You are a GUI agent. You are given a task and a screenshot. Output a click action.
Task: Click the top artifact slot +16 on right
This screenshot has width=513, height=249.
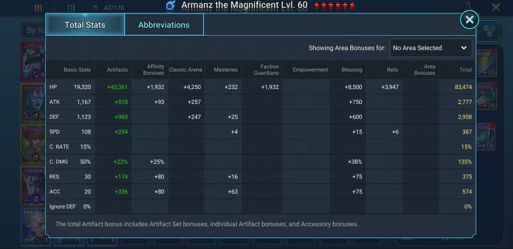pyautogui.click(x=487, y=63)
